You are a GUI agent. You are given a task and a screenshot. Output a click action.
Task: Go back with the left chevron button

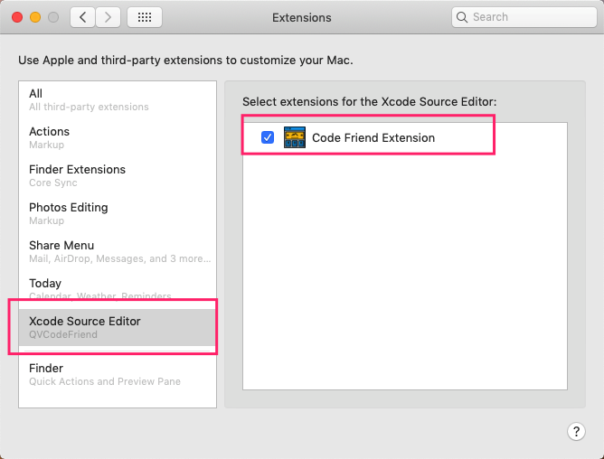coord(82,17)
